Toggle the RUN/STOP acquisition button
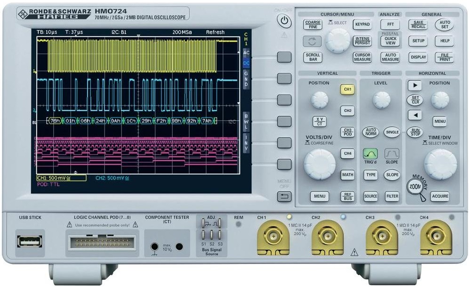The image size is (469, 287). click(414, 132)
